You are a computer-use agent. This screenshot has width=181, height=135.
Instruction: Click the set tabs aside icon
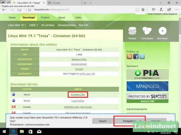coord(8,2)
